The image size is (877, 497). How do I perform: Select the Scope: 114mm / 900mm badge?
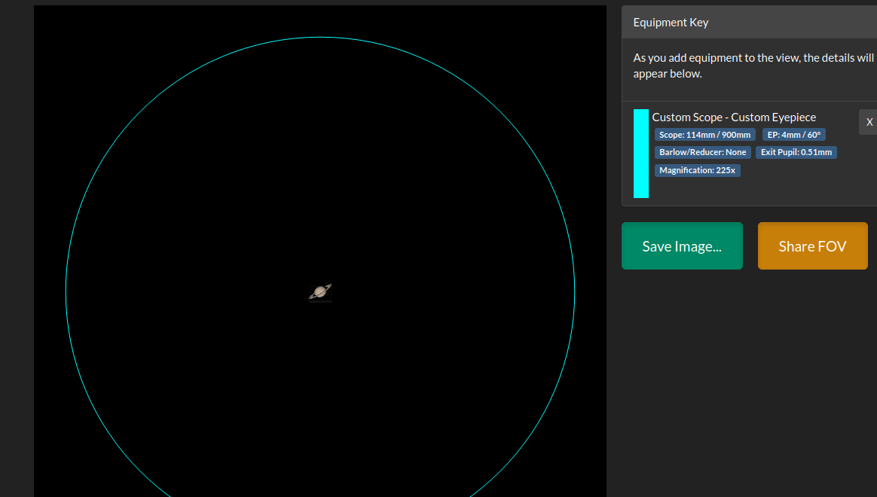(x=704, y=135)
